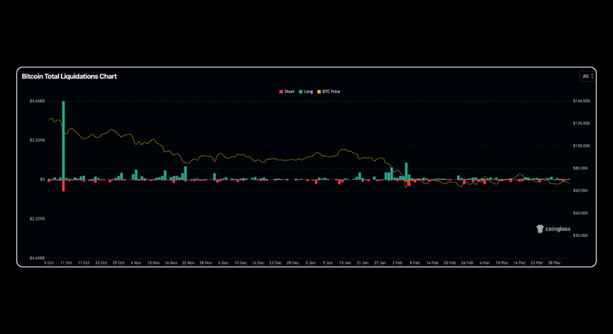Click the "29 Oct" date label
Image resolution: width=613 pixels, height=334 pixels.
(x=119, y=263)
